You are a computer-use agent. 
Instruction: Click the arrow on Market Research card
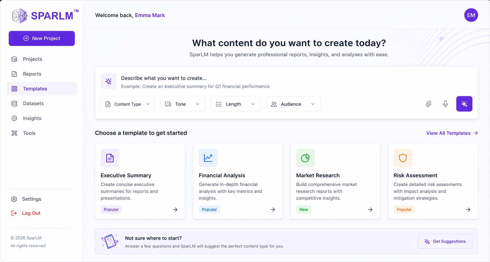click(370, 210)
